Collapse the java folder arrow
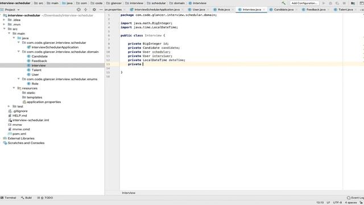 [14, 38]
